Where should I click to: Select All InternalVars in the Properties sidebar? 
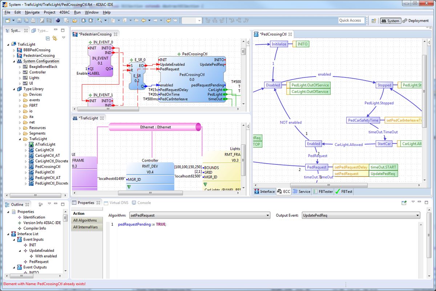click(x=86, y=227)
